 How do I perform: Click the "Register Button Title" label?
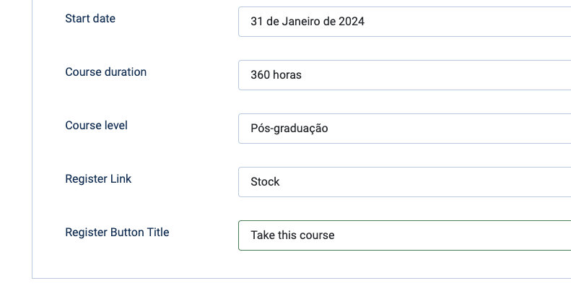point(117,233)
